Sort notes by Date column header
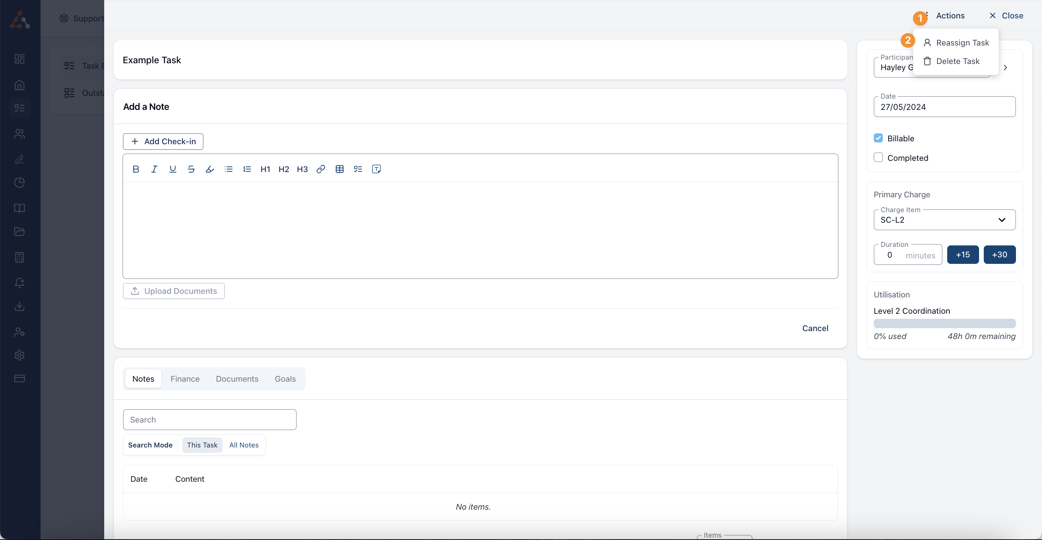 (x=139, y=479)
